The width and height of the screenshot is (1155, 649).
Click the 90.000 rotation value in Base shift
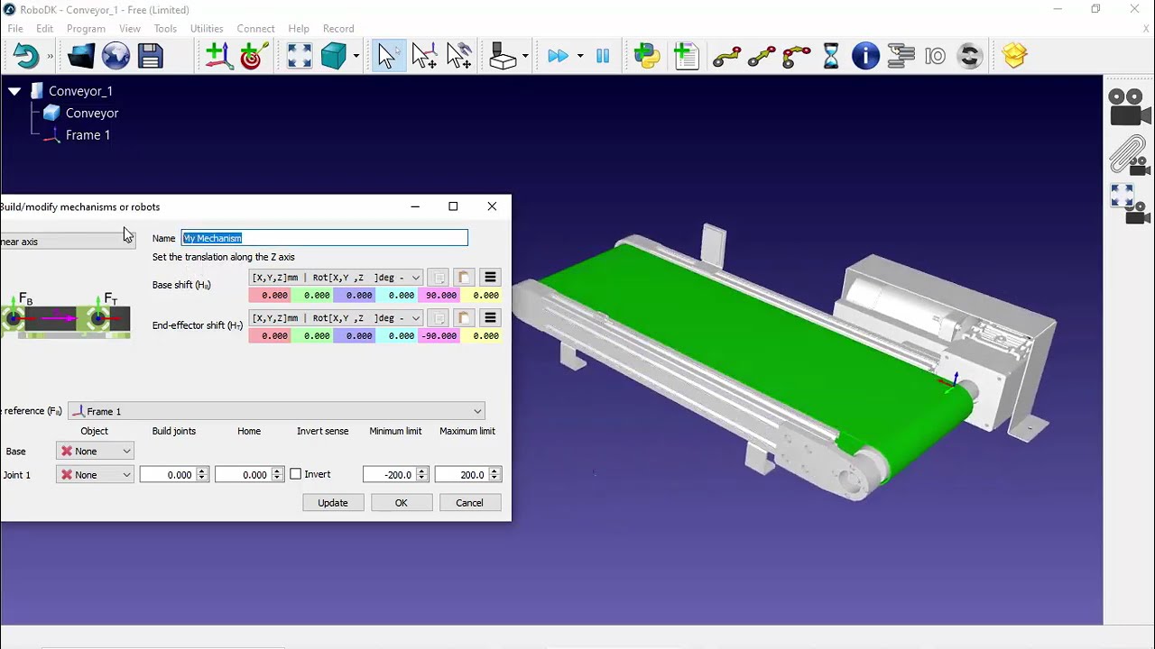pyautogui.click(x=439, y=296)
